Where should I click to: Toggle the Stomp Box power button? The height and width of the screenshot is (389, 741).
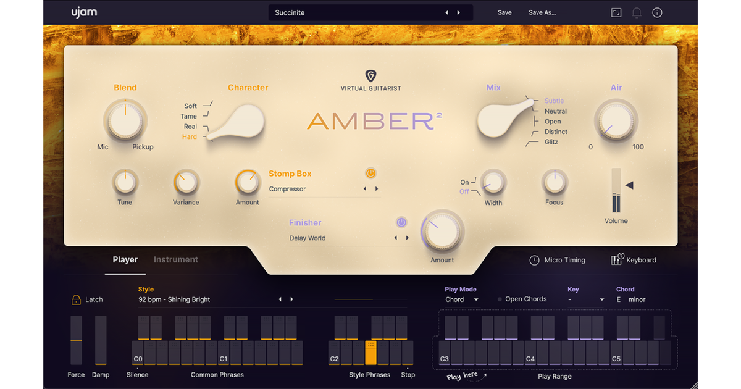pyautogui.click(x=371, y=174)
